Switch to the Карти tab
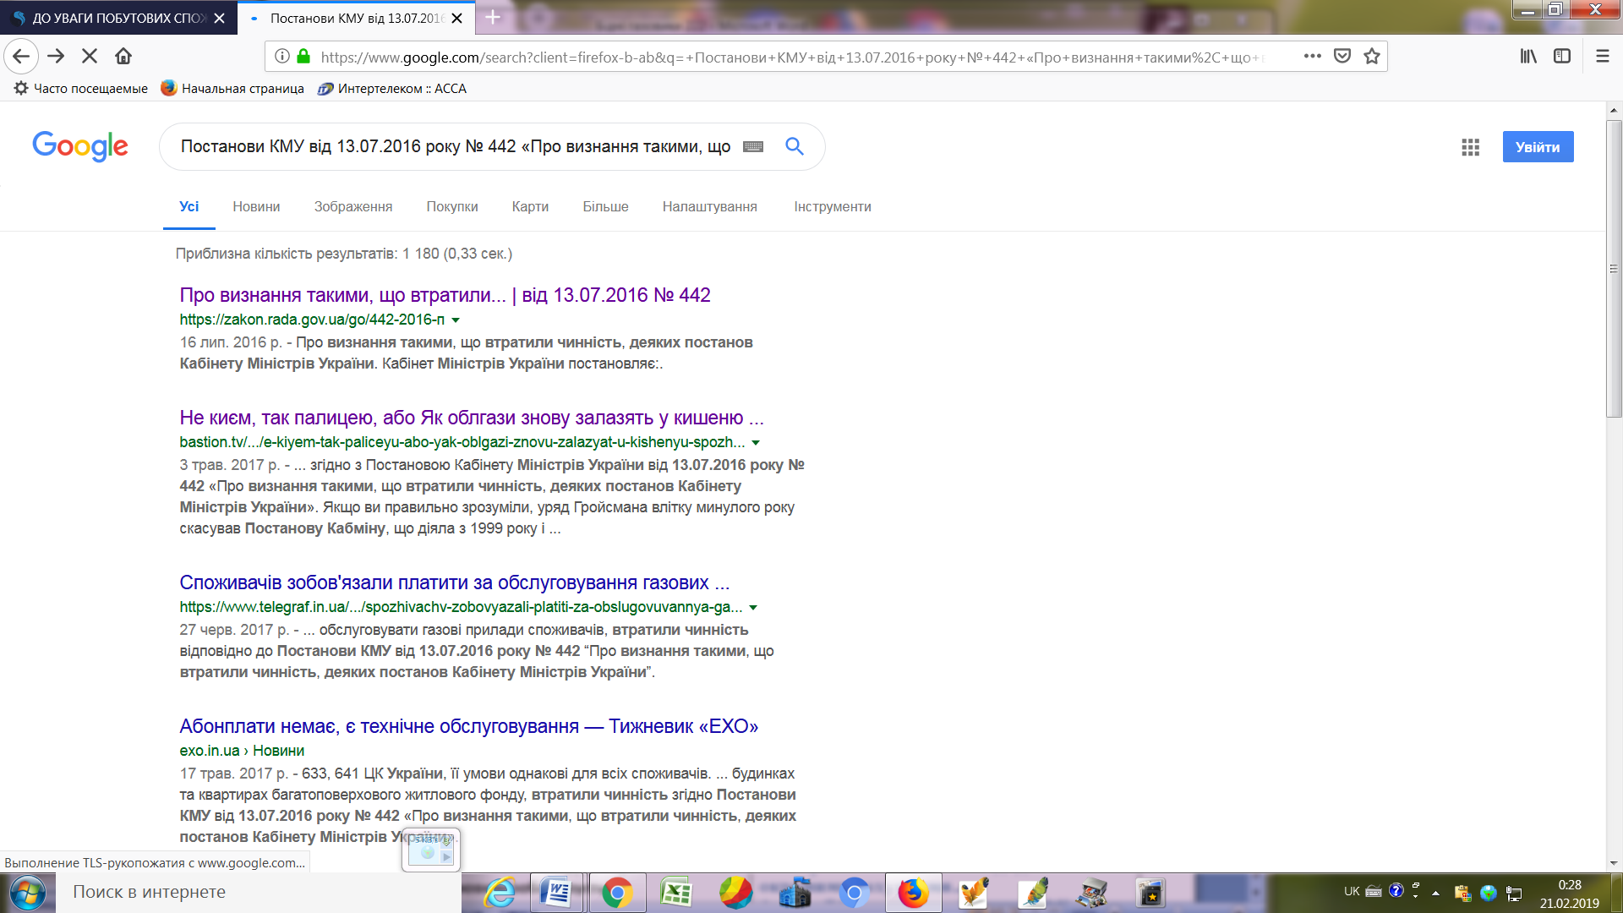 530,206
